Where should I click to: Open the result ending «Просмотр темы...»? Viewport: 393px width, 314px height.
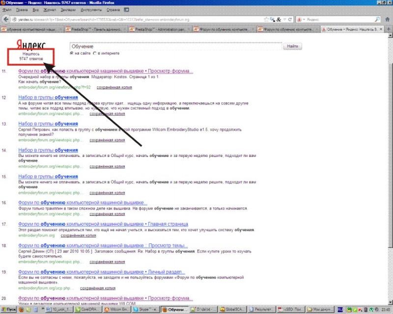(x=103, y=245)
